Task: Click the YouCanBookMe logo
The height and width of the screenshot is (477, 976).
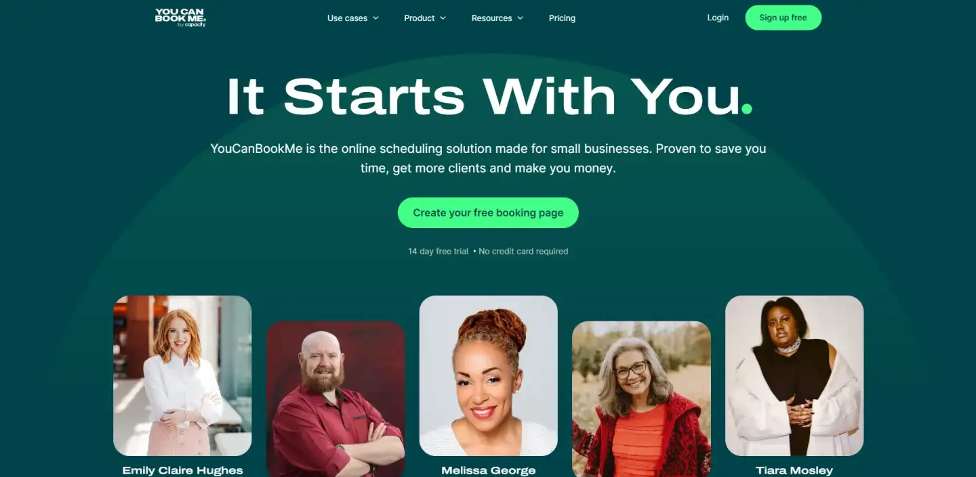Action: (180, 18)
